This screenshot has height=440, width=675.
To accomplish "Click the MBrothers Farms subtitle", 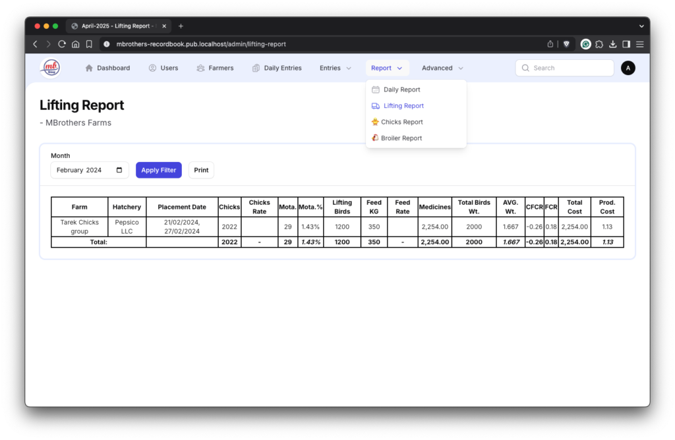I will click(75, 123).
